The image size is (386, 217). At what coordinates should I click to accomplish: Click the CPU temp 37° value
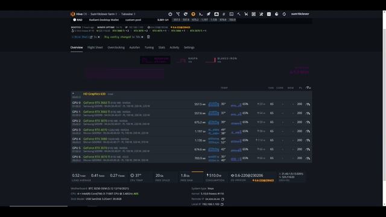pos(136,175)
